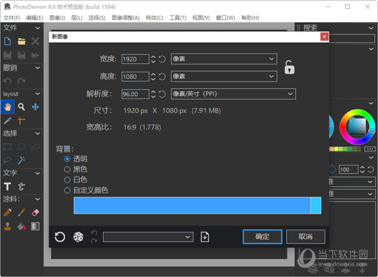Viewport: 378px width, 277px height.
Task: Select the Clone stamp tool
Action: pyautogui.click(x=8, y=227)
